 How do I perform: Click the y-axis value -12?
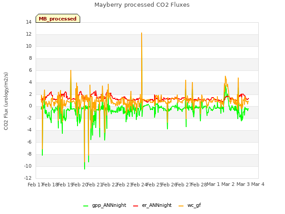click(28, 178)
